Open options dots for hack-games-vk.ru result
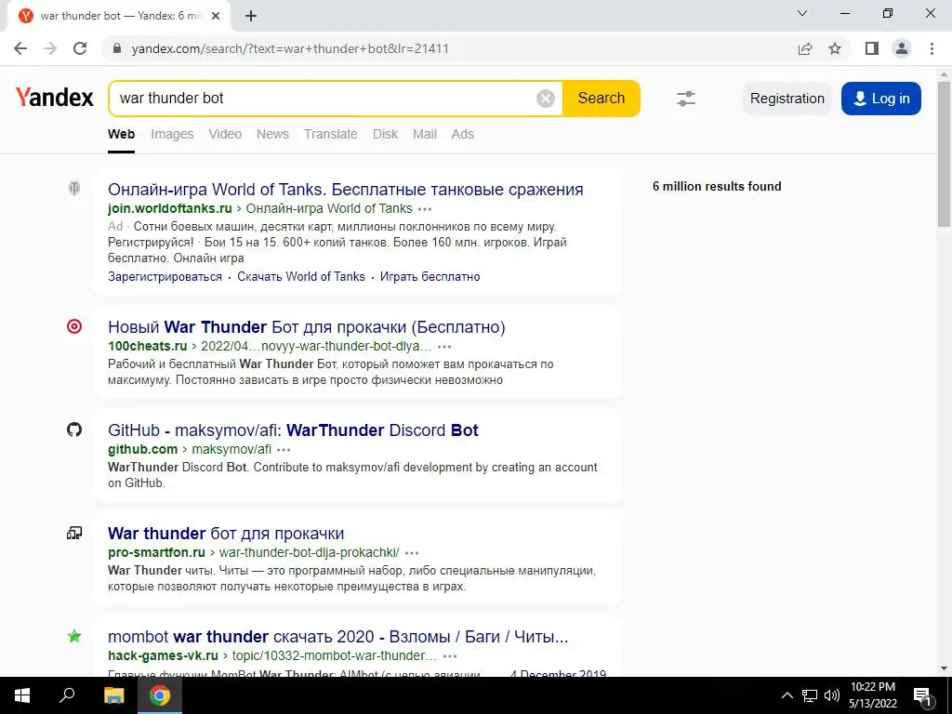Viewport: 952px width, 714px height. click(x=450, y=656)
